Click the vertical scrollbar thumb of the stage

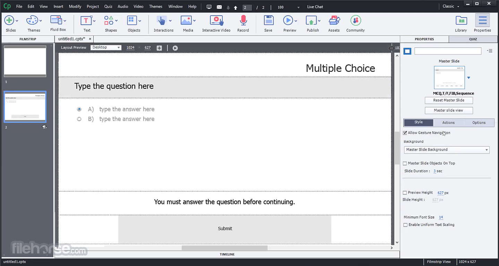click(397, 148)
